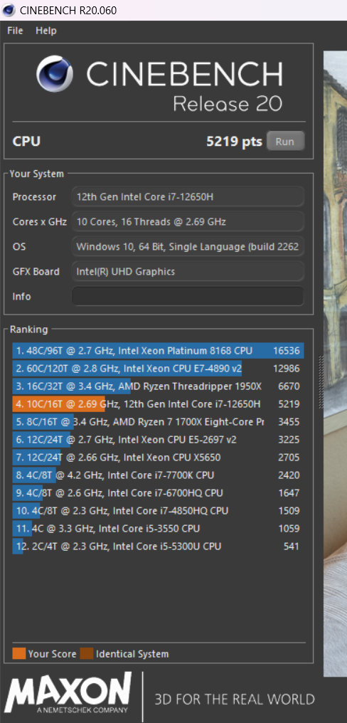Open the File menu
Viewport: 347px width, 723px height.
(15, 31)
